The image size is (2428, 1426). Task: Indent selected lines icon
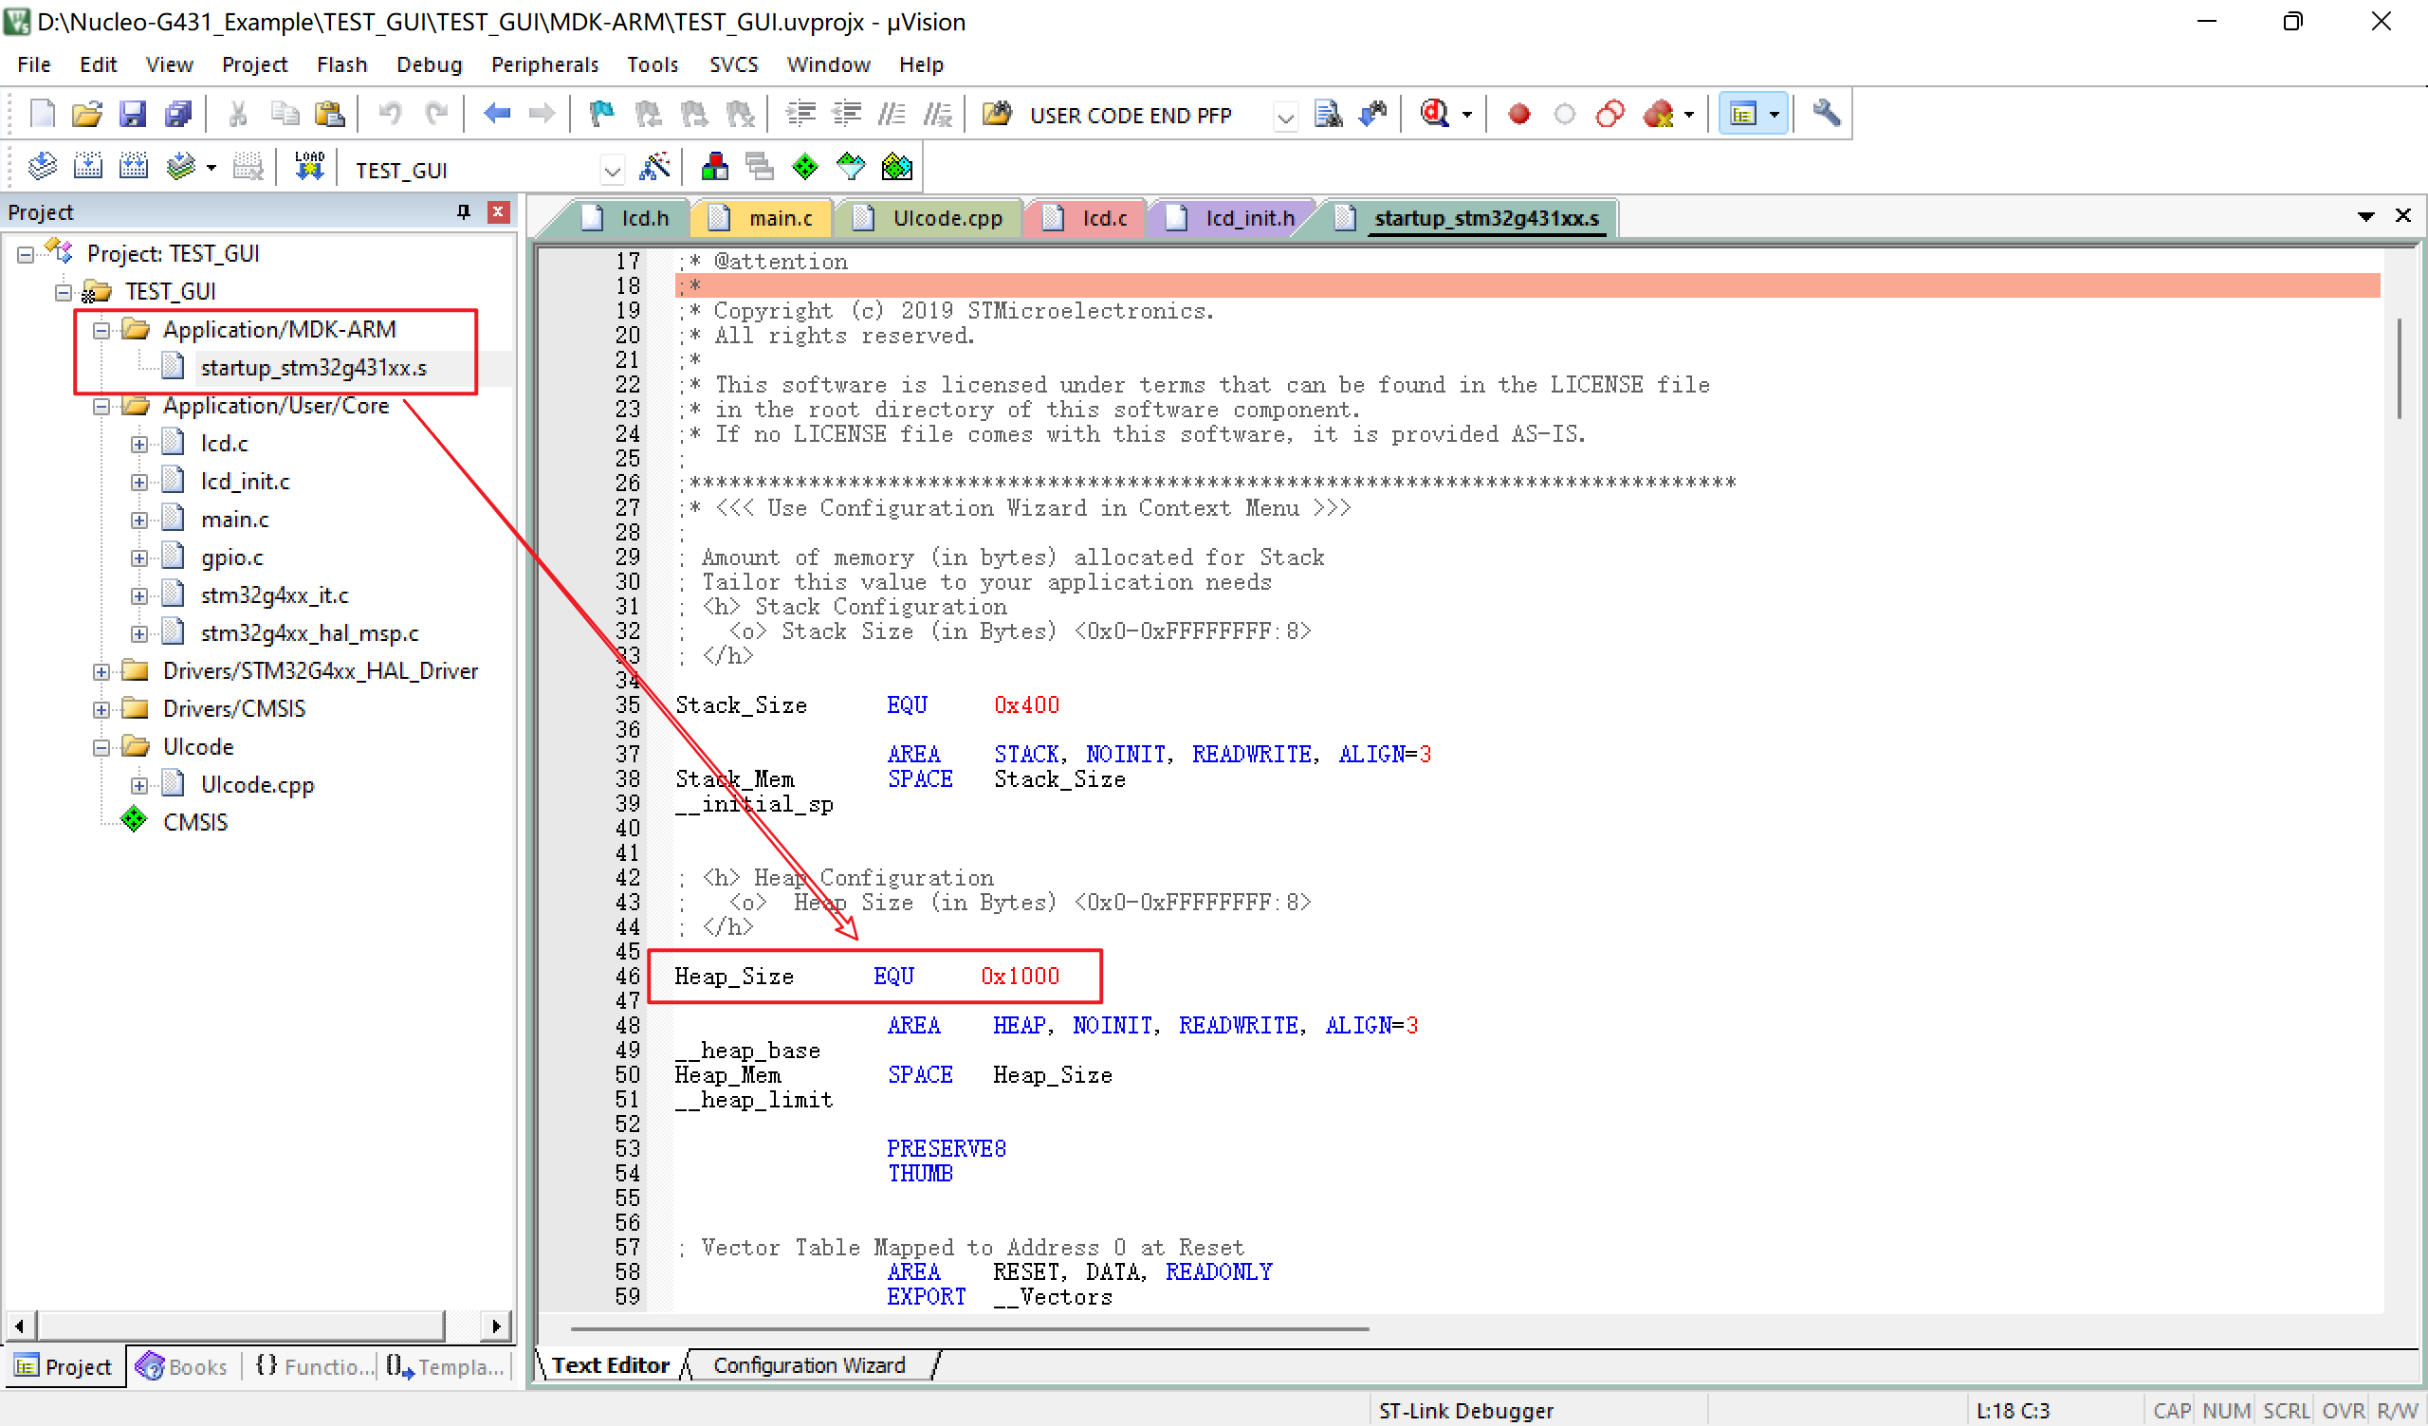[800, 115]
